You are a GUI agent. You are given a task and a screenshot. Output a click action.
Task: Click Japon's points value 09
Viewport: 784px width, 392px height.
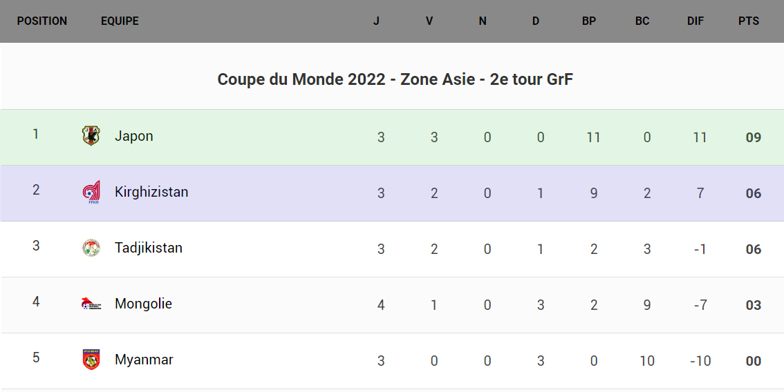pos(753,137)
